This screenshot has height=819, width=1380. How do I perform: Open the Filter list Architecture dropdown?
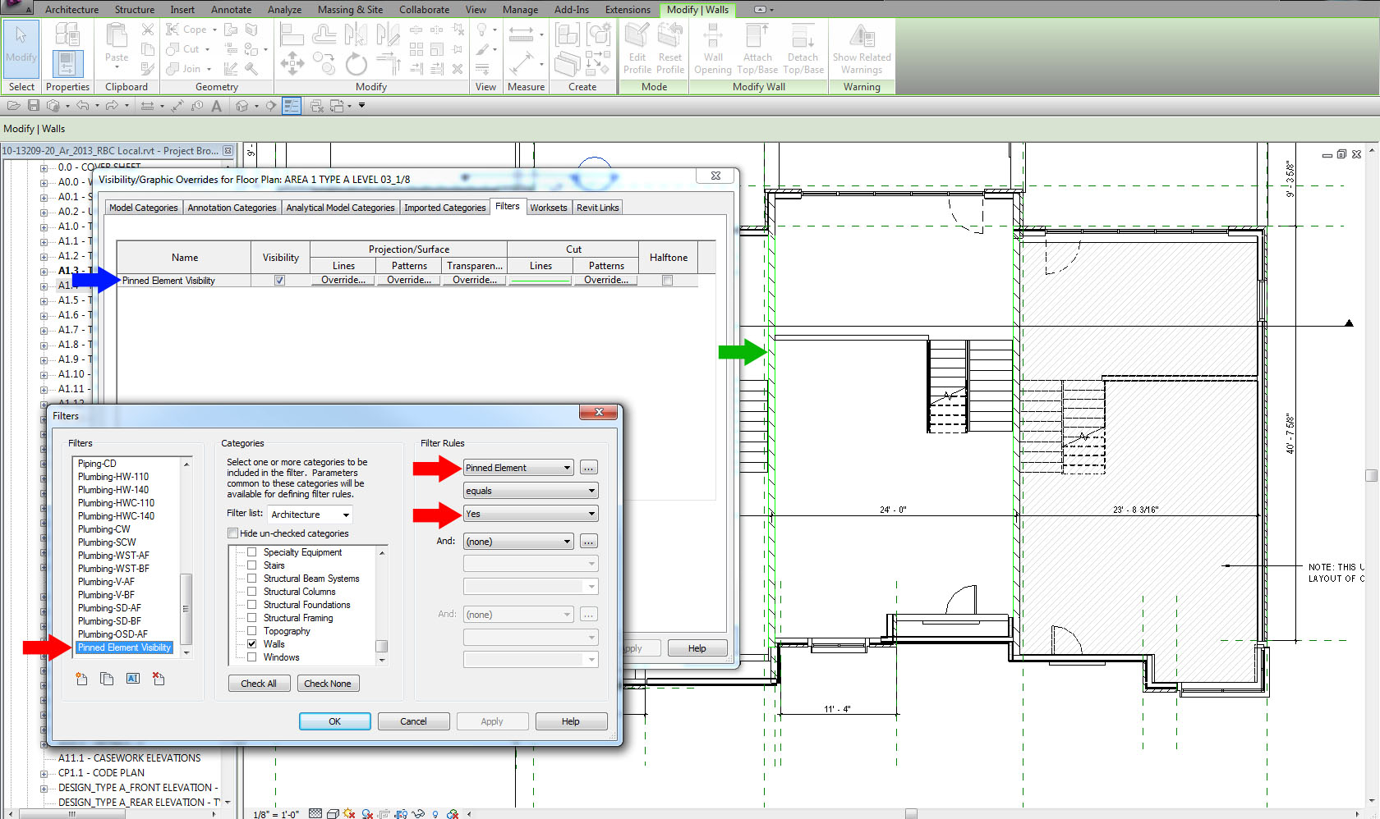(x=310, y=515)
